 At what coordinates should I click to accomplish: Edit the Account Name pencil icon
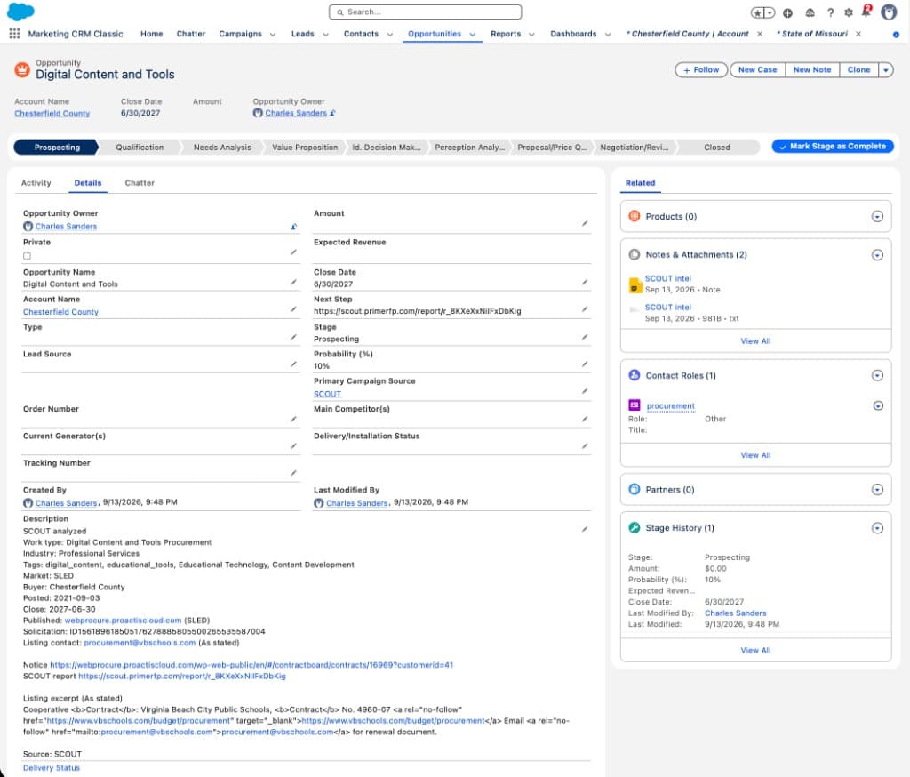coord(293,309)
